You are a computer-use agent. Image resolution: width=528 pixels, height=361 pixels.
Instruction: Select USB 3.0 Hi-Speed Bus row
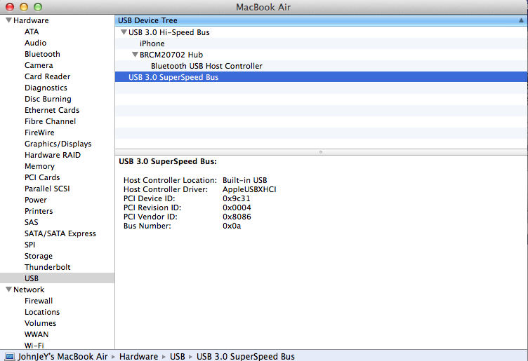click(322, 32)
